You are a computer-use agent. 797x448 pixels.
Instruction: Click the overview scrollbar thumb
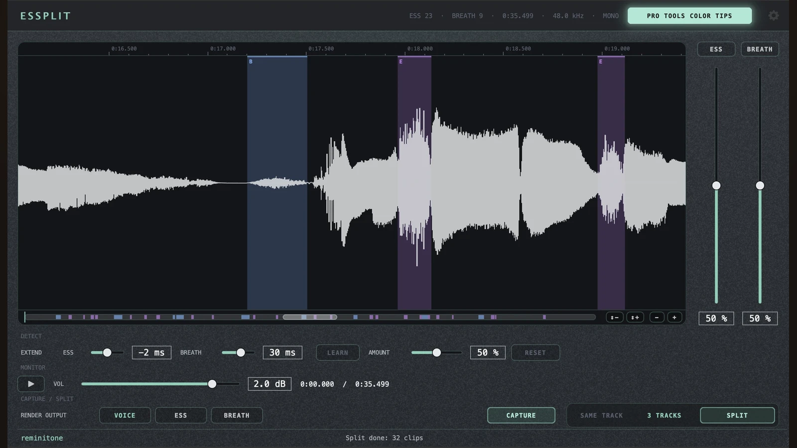[310, 317]
